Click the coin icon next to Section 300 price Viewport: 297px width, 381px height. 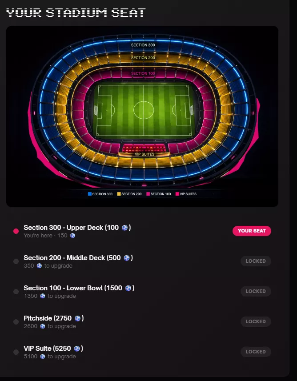pos(124,228)
